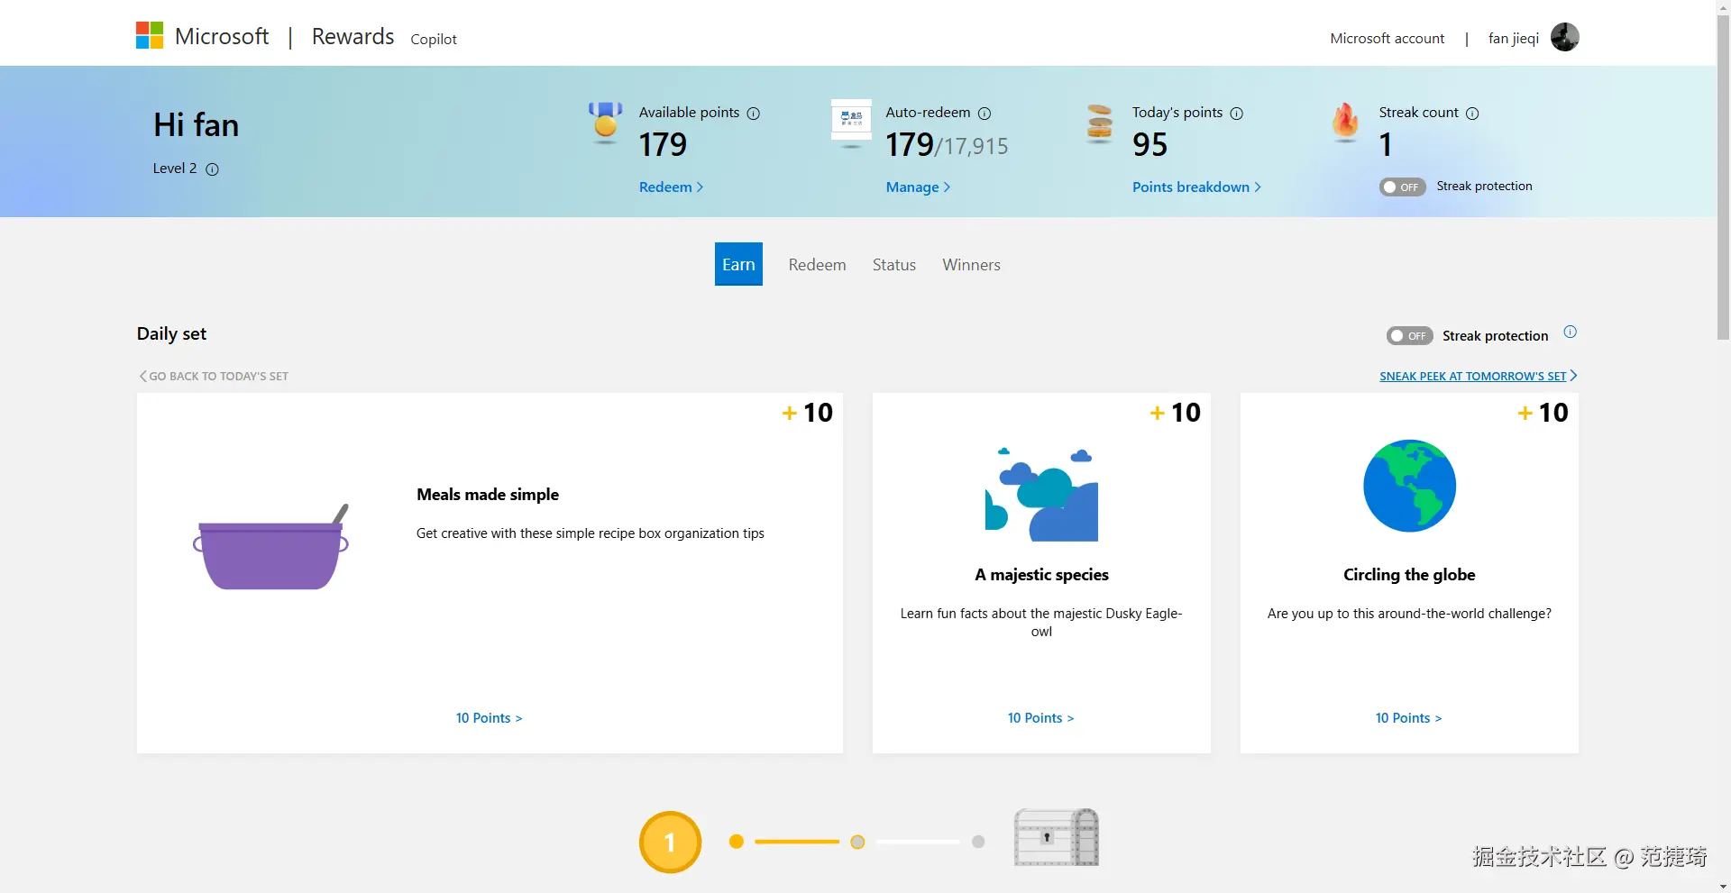
Task: Click the second streak progress dot
Action: [x=857, y=842]
